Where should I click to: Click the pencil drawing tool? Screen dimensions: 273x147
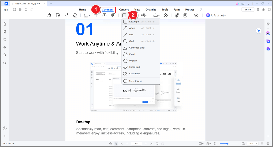pyautogui.click(x=66, y=15)
